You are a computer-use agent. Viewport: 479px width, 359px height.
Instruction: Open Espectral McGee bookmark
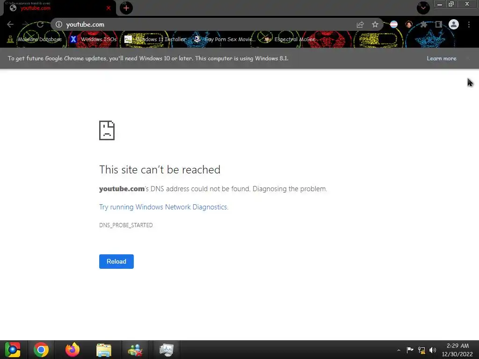[x=290, y=39]
